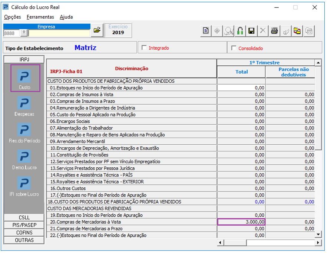Select Total cell for 01.Estoques no Início
This screenshot has height=253, width=327.
pos(241,88)
